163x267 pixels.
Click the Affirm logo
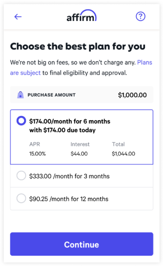click(81, 16)
